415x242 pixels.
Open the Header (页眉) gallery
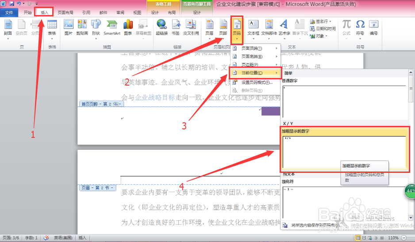[209, 29]
